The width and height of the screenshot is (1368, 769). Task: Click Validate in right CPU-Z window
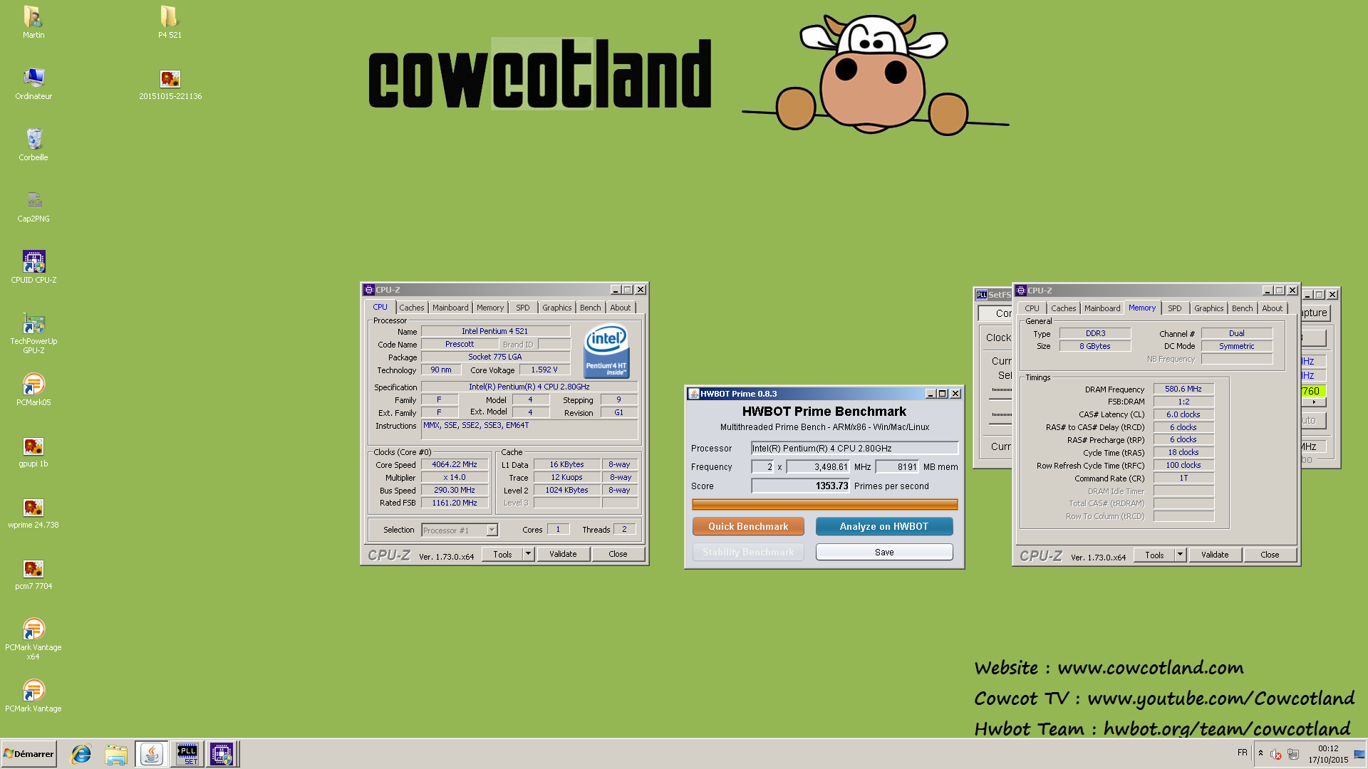point(1215,555)
